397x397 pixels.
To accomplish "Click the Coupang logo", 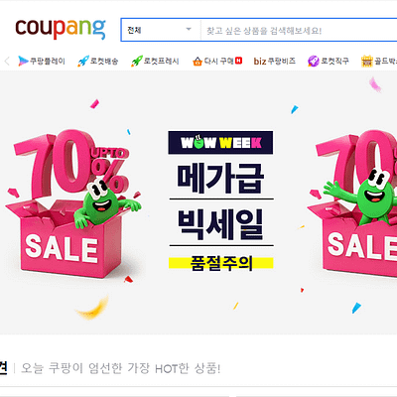I will pyautogui.click(x=61, y=29).
